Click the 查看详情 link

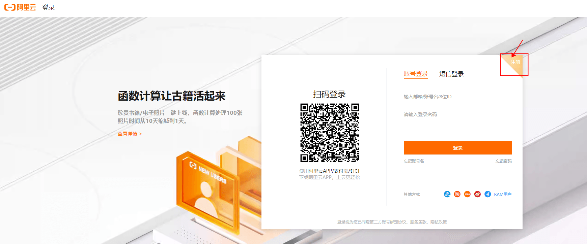[130, 134]
